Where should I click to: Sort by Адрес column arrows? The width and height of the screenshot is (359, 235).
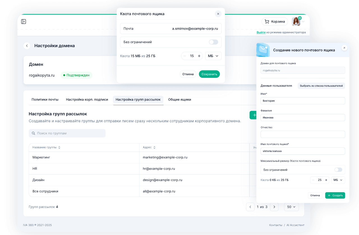[x=154, y=147]
